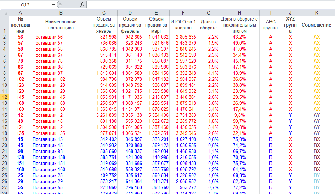Select column F header
Viewport: 335px width, 194px height.
coord(183,13)
